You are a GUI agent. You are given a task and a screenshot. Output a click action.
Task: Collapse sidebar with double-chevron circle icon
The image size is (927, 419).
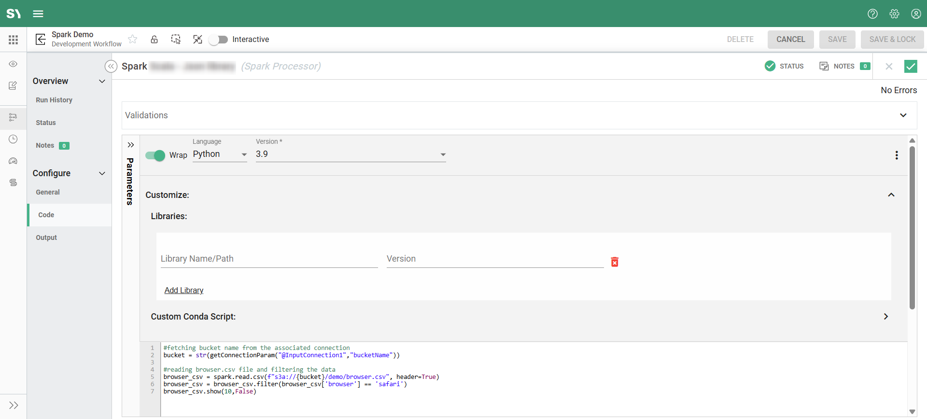[111, 66]
